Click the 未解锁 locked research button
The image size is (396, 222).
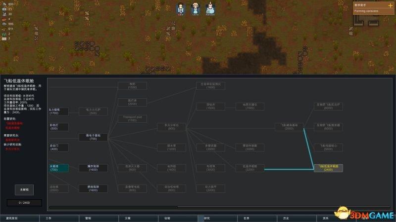[24, 190]
